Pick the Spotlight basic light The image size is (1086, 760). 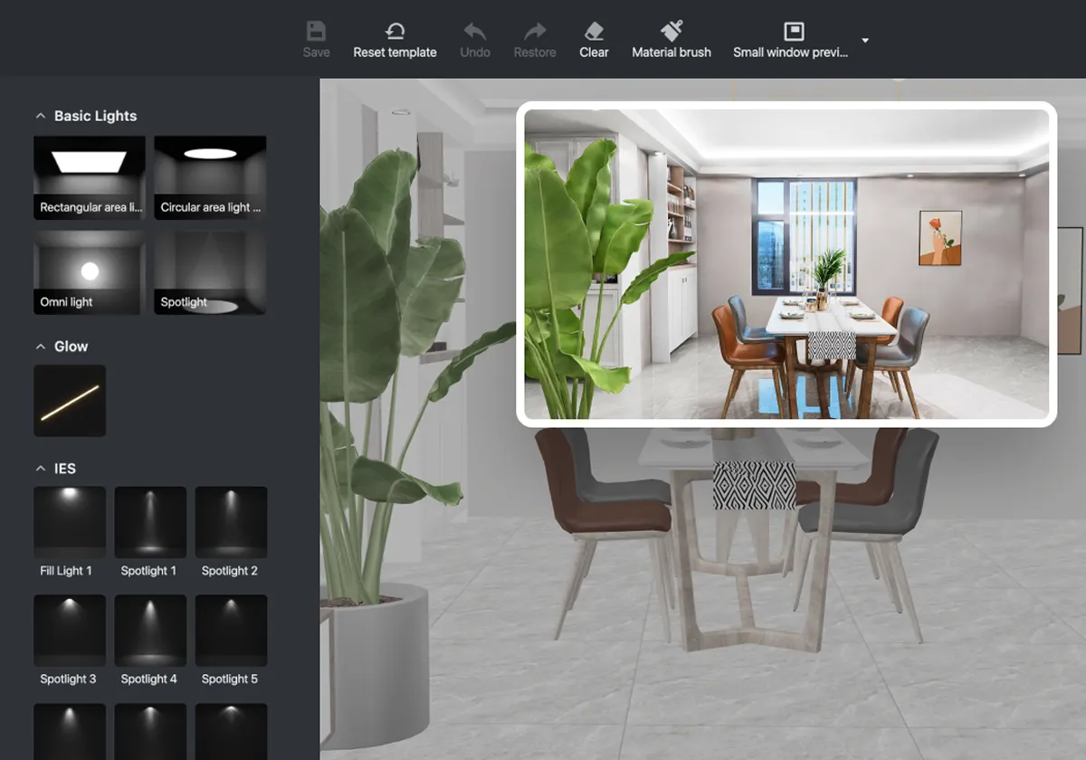210,271
